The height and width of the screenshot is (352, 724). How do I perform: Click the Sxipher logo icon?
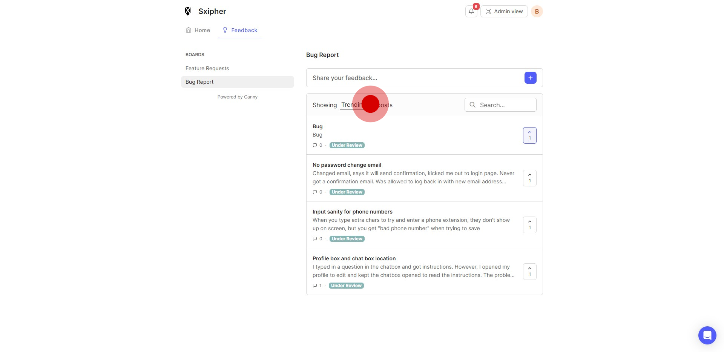188,11
